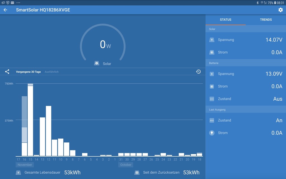Tap the 750Wh axis label
This screenshot has width=286, height=179.
click(9, 84)
